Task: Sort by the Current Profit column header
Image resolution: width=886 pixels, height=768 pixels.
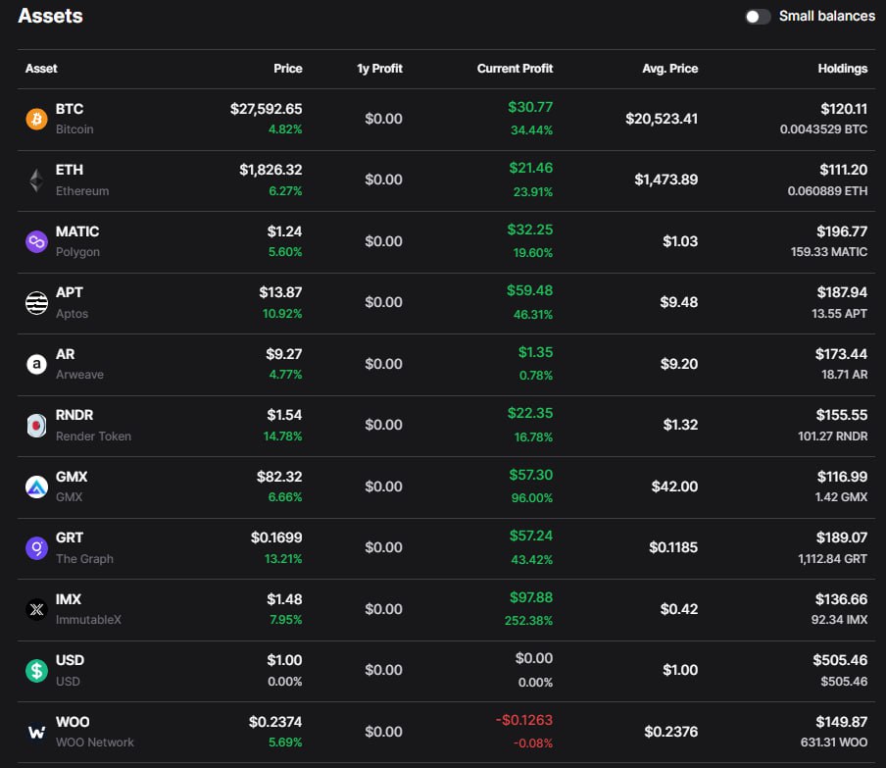Action: tap(515, 69)
